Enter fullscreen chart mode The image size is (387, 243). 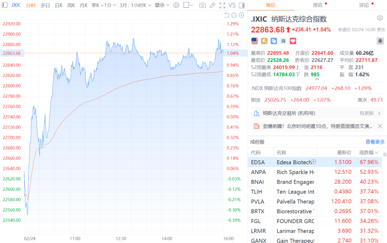coord(222,5)
